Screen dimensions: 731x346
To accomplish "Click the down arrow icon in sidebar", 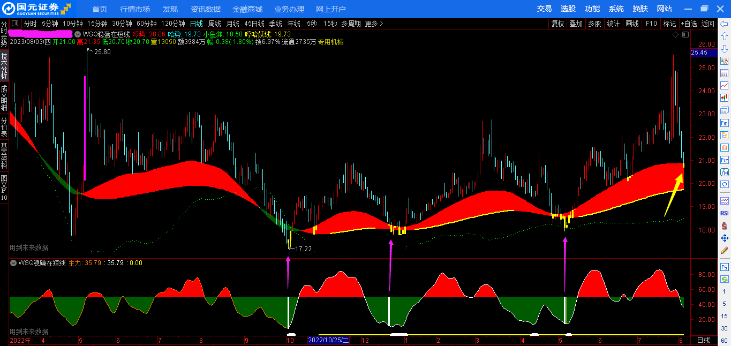I will 724,49.
